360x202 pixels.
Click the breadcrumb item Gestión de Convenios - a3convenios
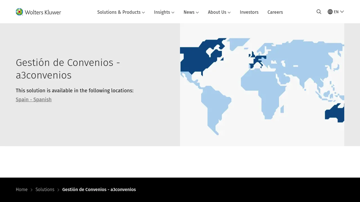click(99, 190)
